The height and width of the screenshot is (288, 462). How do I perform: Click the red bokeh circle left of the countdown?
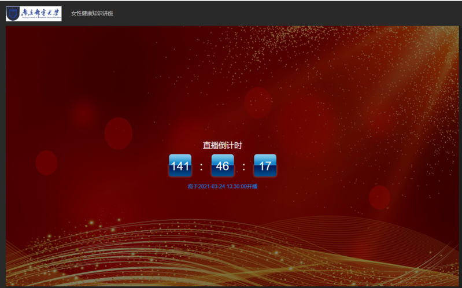coord(119,133)
